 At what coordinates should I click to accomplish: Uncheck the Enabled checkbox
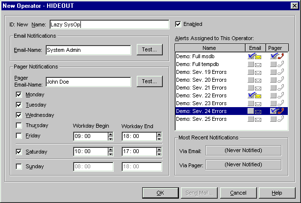(178, 24)
